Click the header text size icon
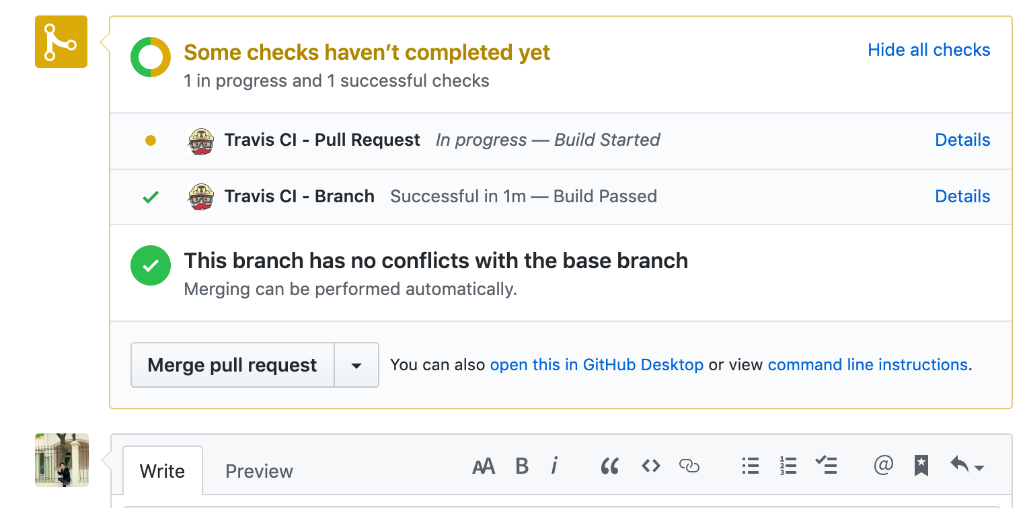 484,466
